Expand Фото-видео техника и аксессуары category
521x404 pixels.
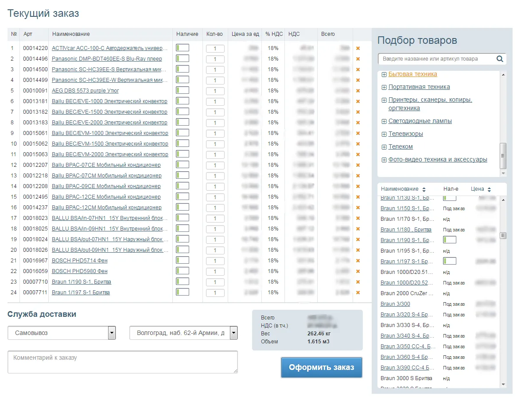pos(384,160)
